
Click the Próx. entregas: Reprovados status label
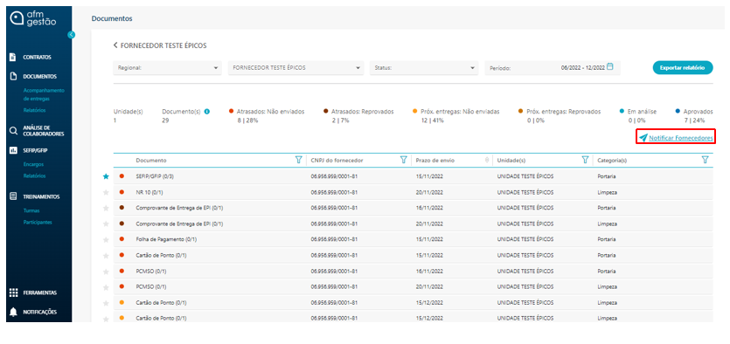[563, 112]
